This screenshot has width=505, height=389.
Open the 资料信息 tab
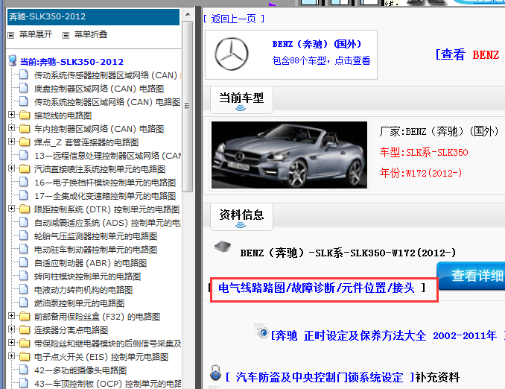(241, 217)
